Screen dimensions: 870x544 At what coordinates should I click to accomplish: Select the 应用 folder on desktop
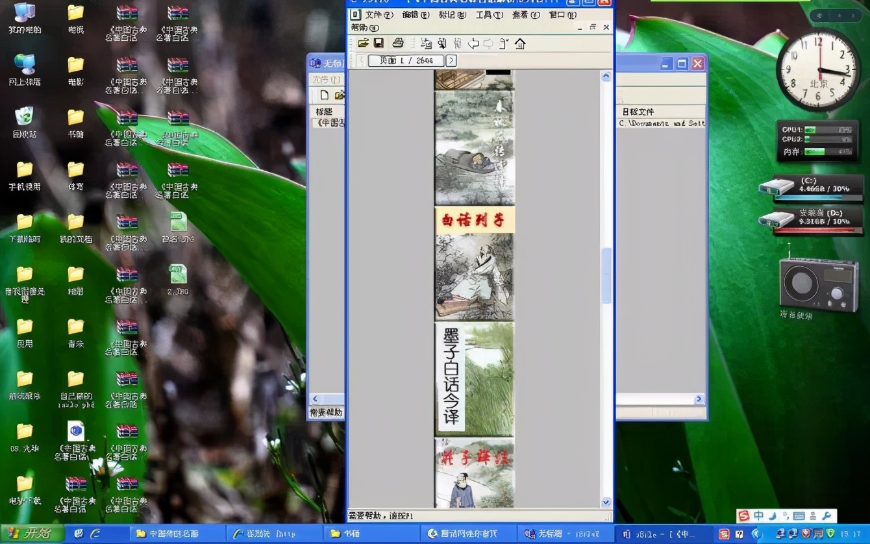click(25, 333)
